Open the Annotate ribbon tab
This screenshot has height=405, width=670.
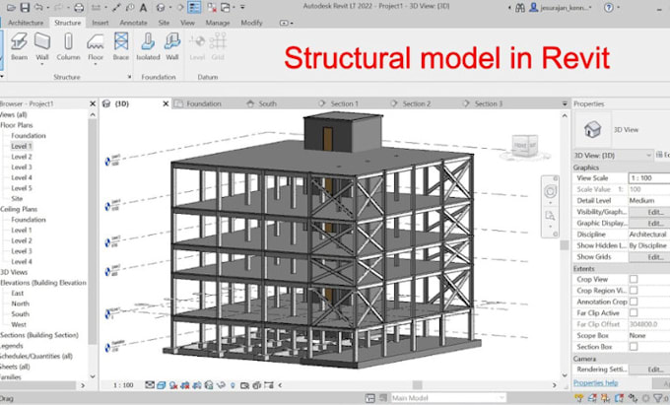133,23
